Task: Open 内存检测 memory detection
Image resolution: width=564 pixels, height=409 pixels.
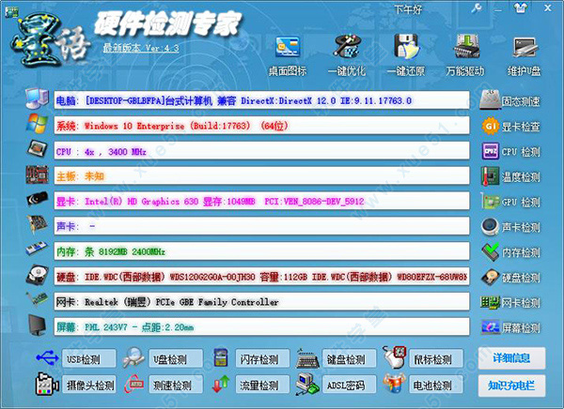Action: pos(510,252)
